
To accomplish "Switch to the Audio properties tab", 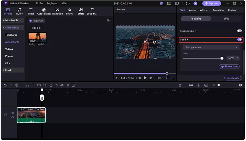I will [192, 10].
